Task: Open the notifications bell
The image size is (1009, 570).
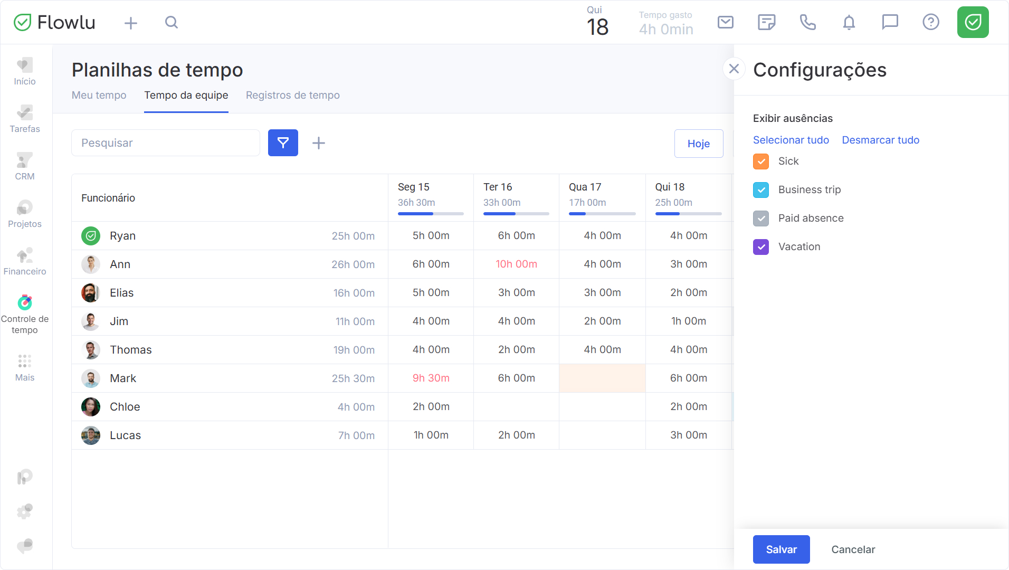Action: click(x=849, y=22)
